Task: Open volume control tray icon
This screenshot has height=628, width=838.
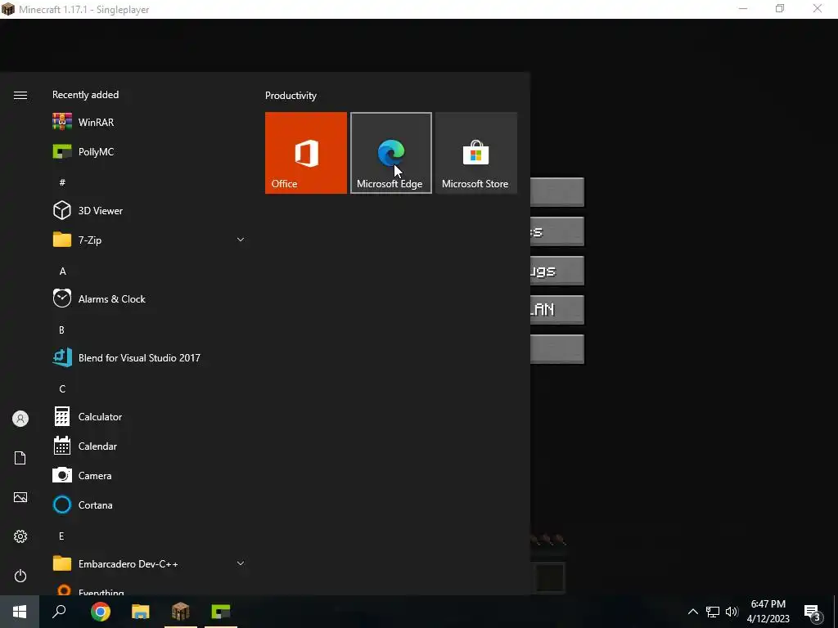Action: (x=732, y=612)
